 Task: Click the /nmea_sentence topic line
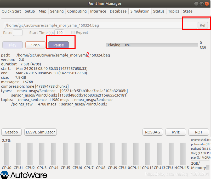[65, 100]
